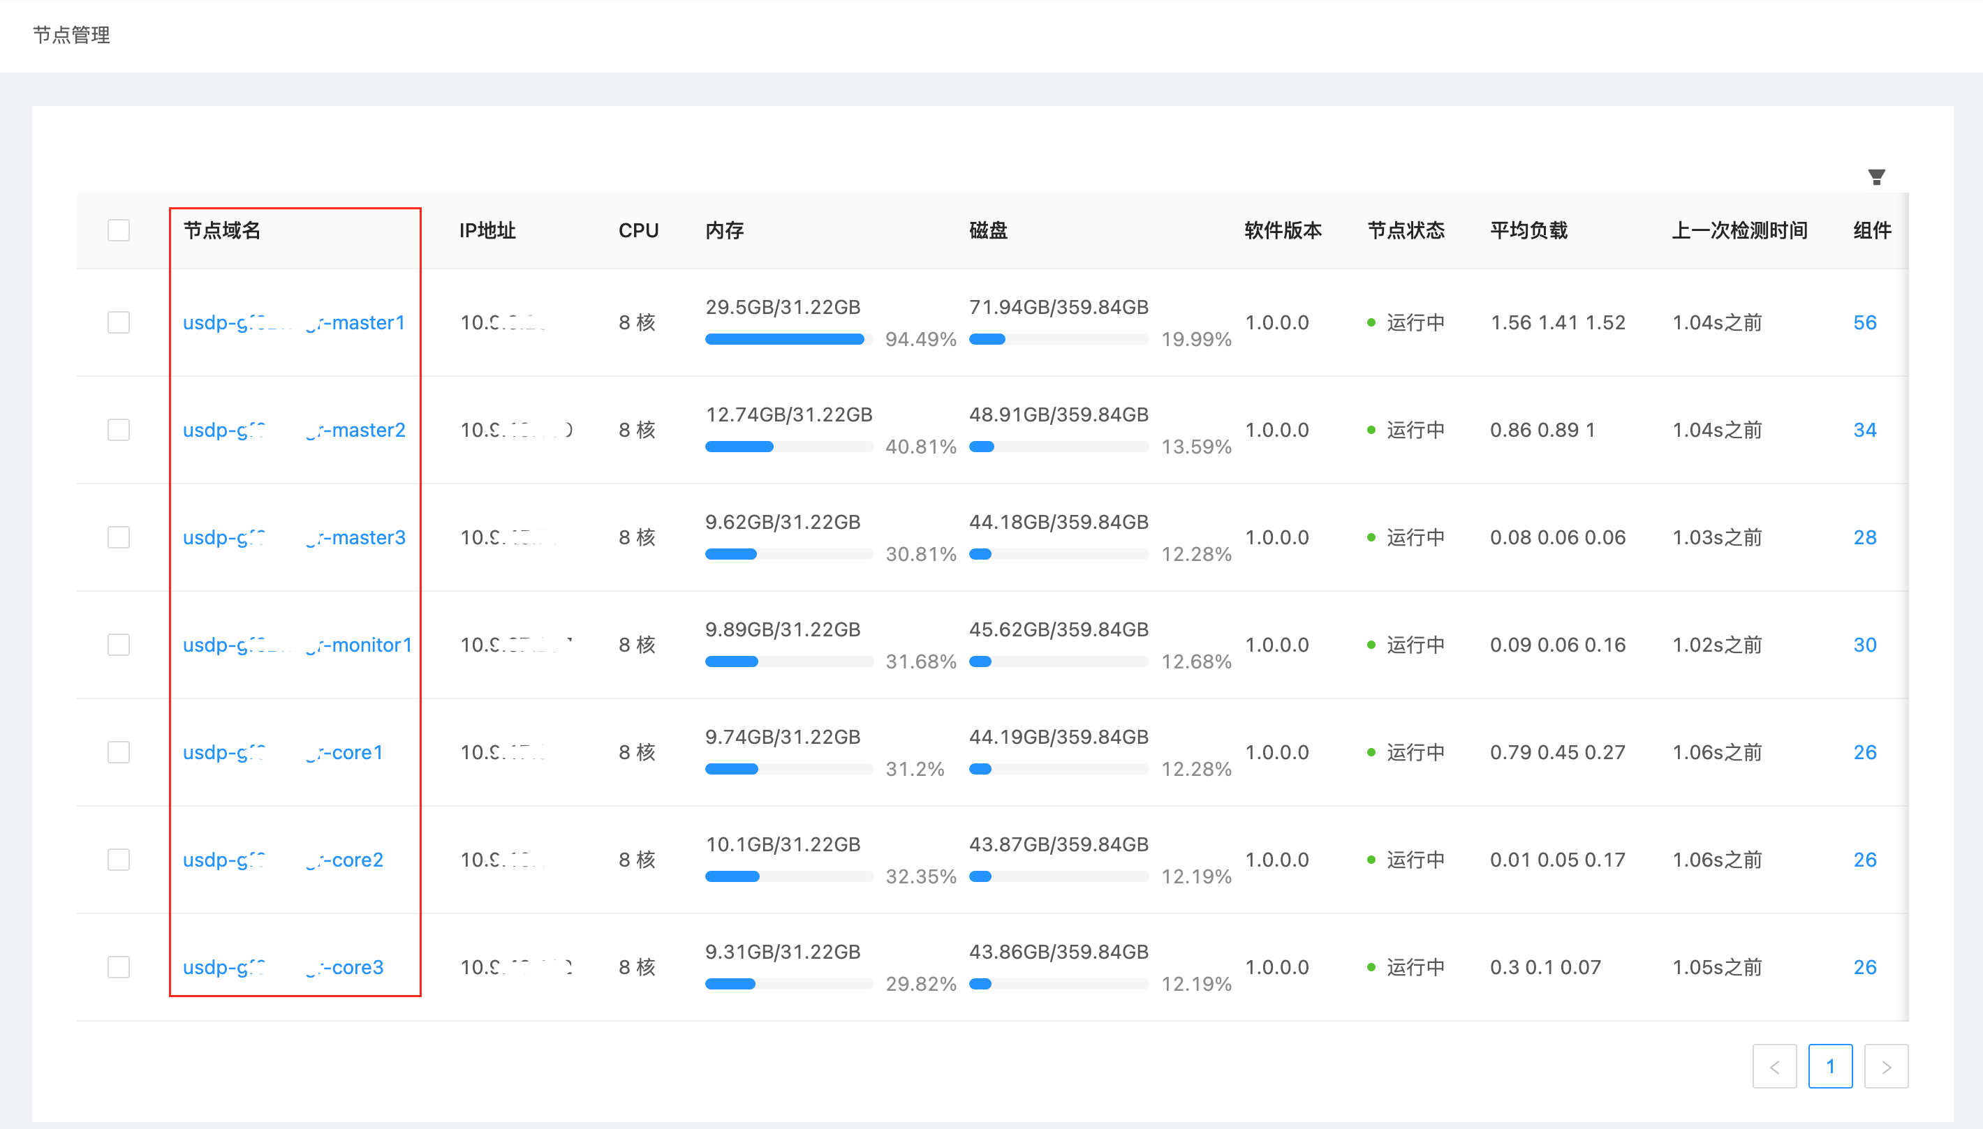Open the node link ending in master3
This screenshot has height=1129, width=1983.
coord(294,537)
